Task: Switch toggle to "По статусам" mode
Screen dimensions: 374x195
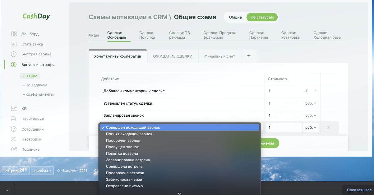Action: (x=262, y=17)
